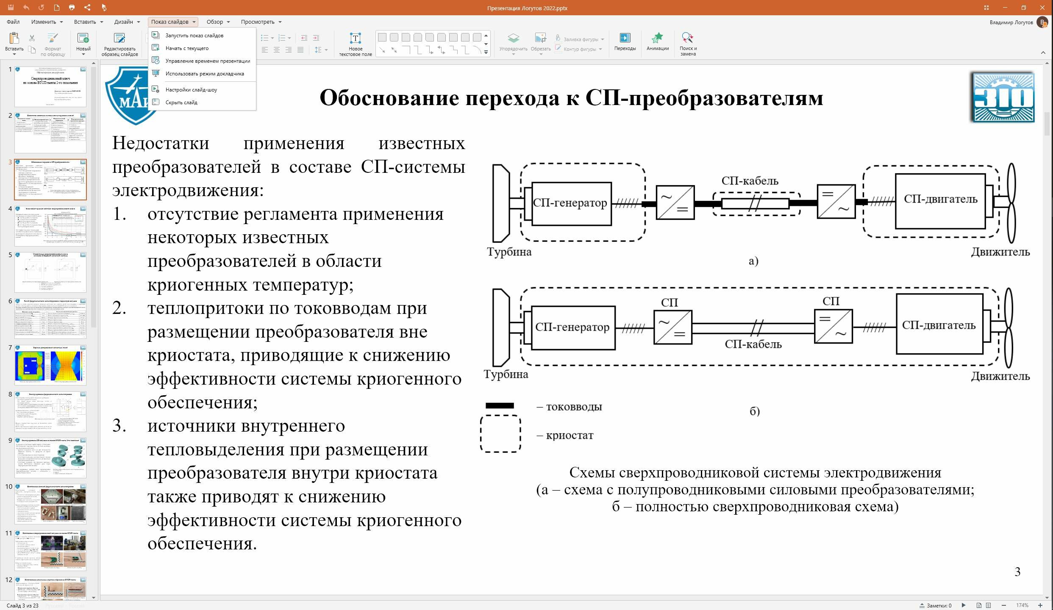Screen dimensions: 1053x610
Task: Click the Print icon in title bar
Action: pos(72,7)
